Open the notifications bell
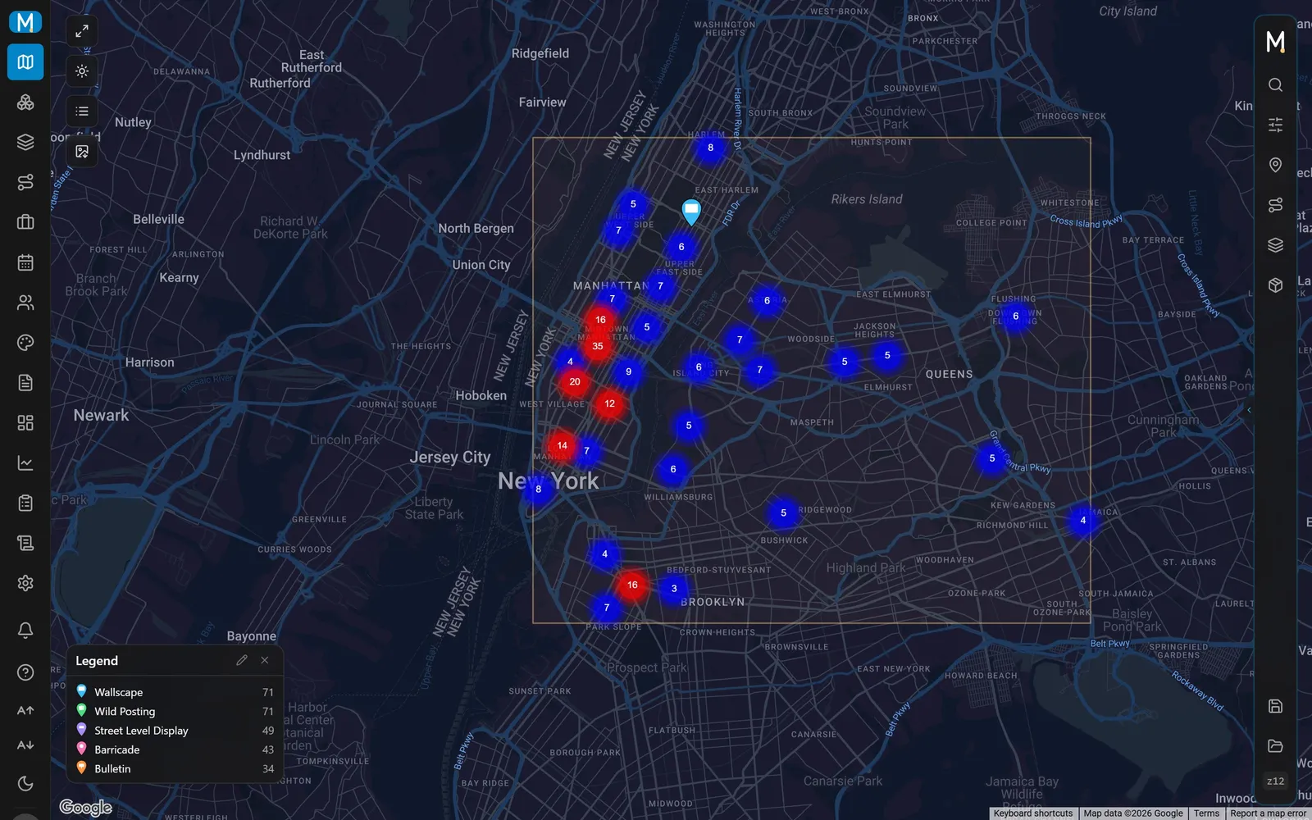Image resolution: width=1312 pixels, height=820 pixels. click(x=25, y=630)
